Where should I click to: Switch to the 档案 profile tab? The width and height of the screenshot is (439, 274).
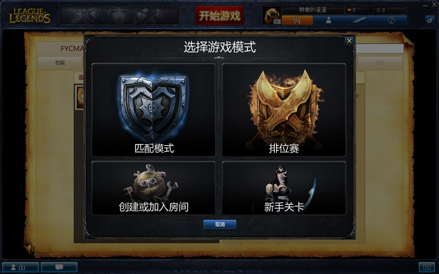pos(60,62)
